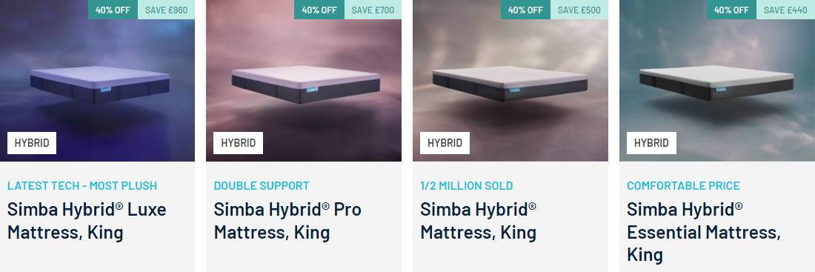
Task: Click the Simba Hybrid Essential Mattress, King title
Action: [704, 232]
